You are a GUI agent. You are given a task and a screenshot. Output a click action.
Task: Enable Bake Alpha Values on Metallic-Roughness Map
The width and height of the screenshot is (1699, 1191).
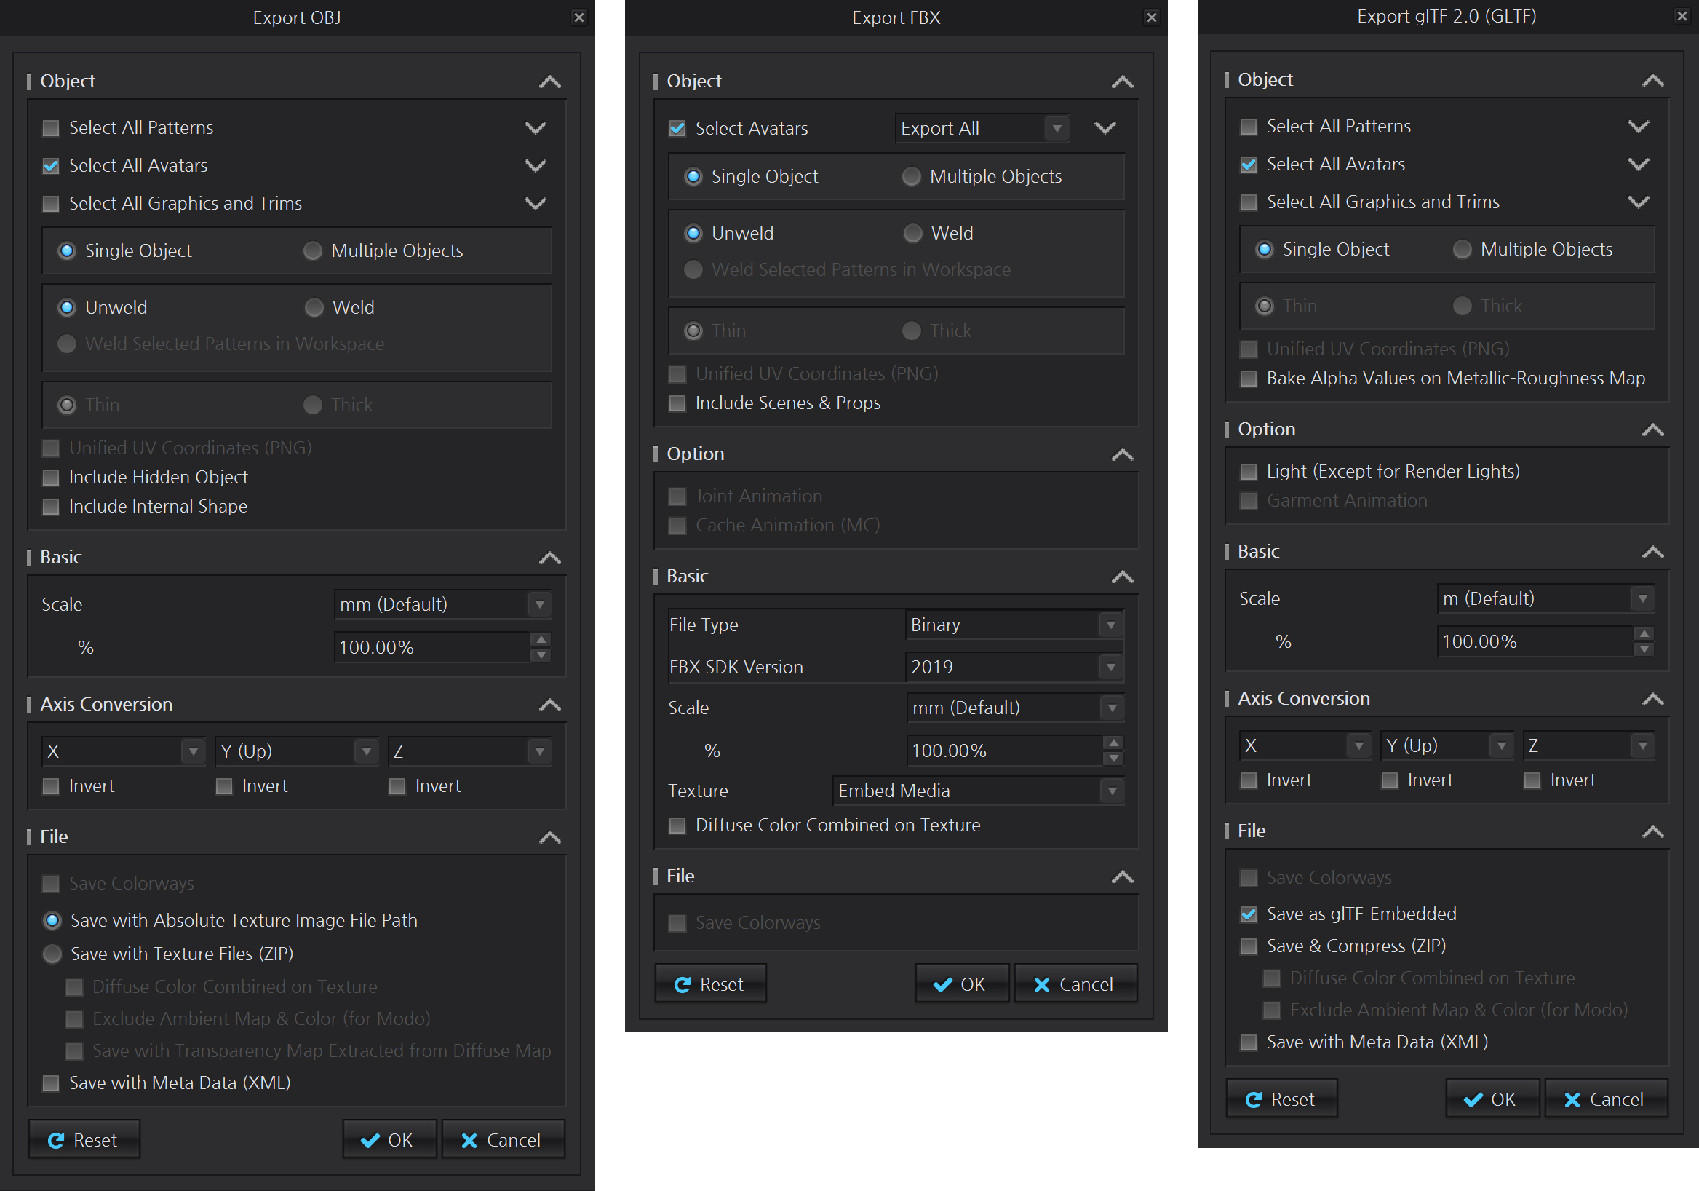click(x=1249, y=379)
